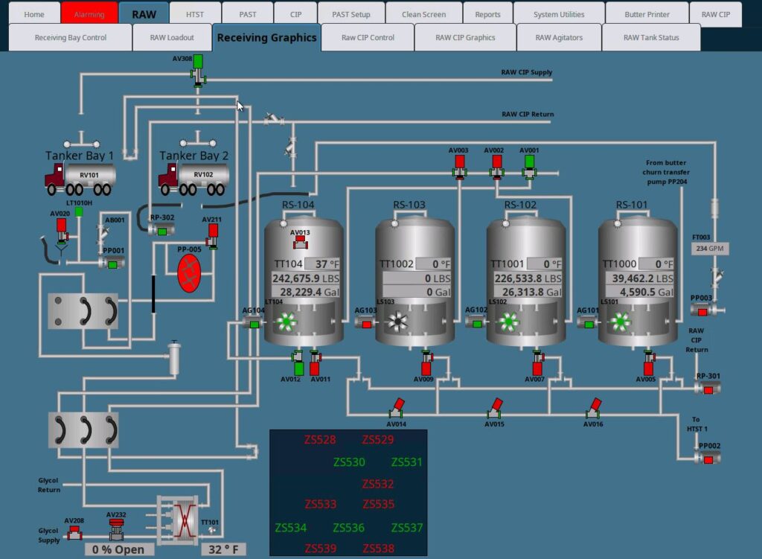Open the RAW Tank Status tab
762x559 pixels.
click(x=651, y=36)
